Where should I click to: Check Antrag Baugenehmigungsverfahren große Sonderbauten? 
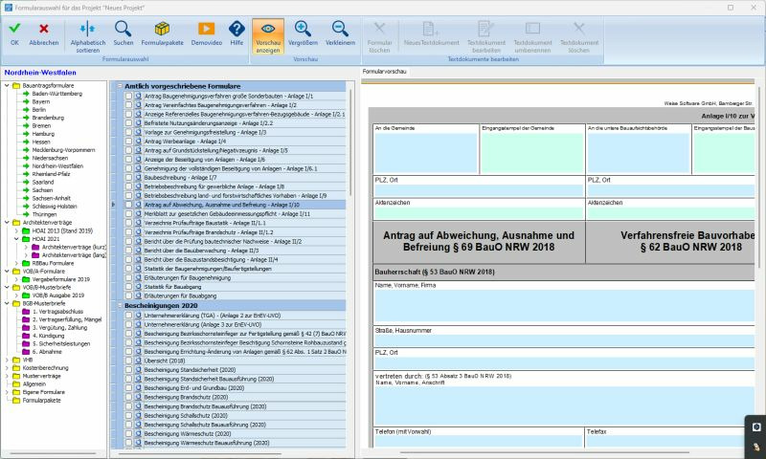click(128, 96)
